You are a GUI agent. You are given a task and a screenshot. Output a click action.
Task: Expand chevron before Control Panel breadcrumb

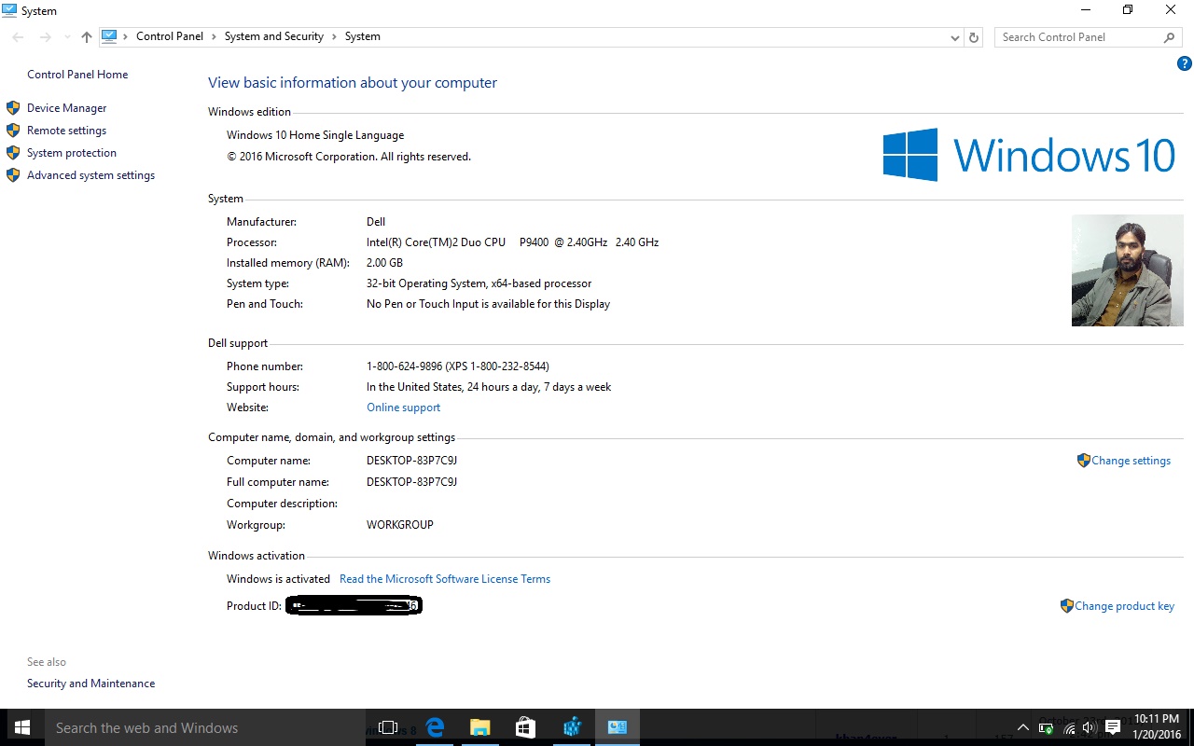tap(126, 36)
